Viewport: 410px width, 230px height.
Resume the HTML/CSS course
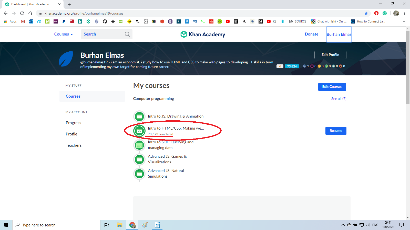click(336, 131)
